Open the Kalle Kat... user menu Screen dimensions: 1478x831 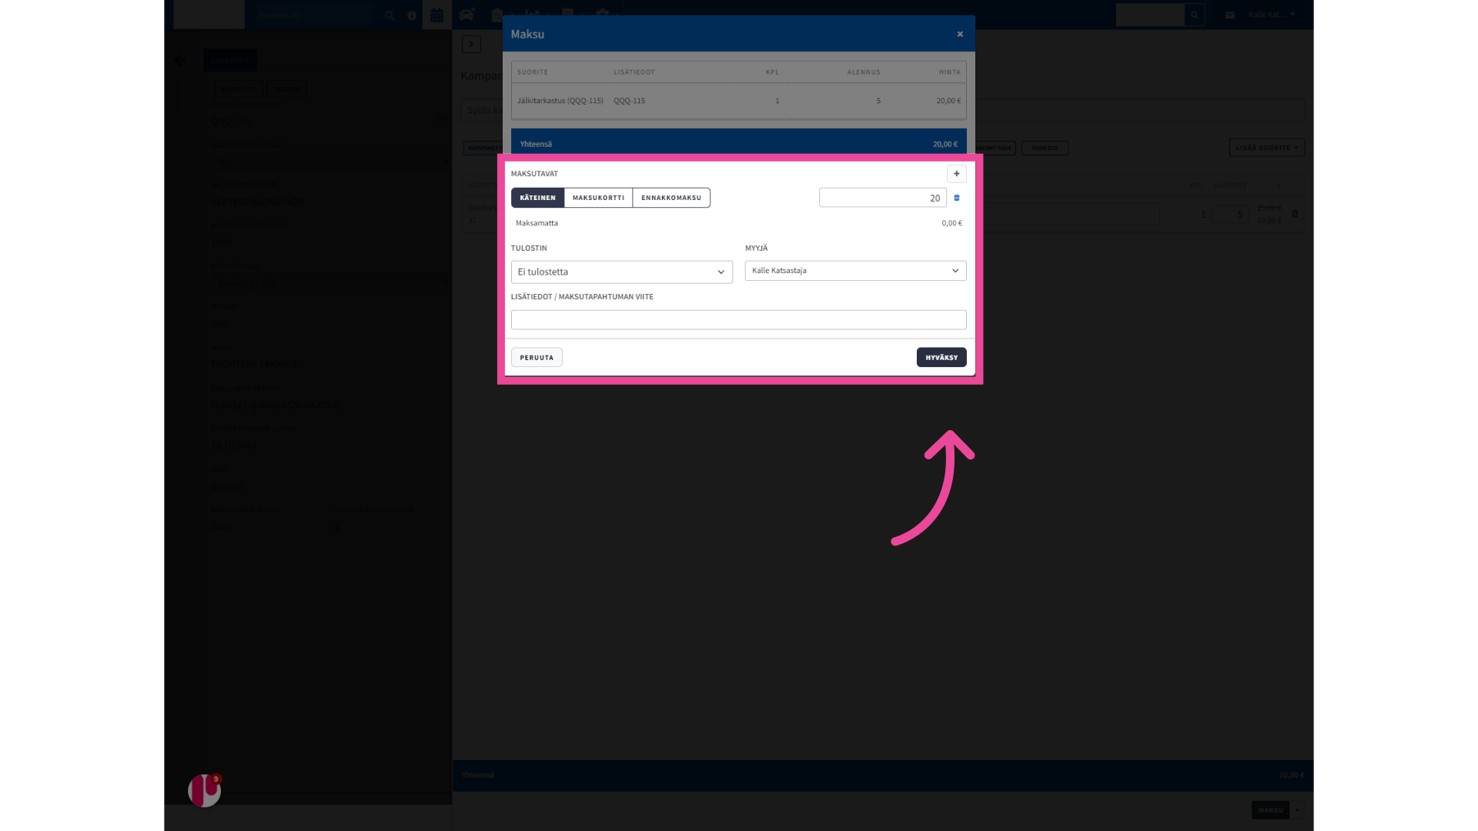point(1272,15)
